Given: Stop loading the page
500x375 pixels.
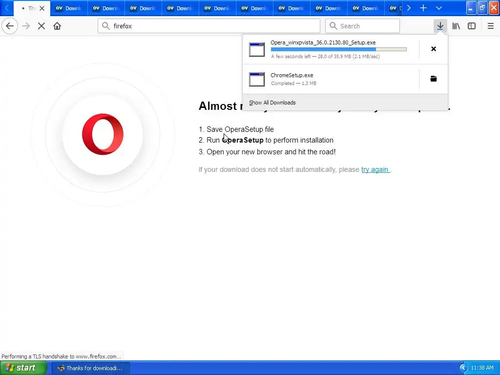Looking at the screenshot, I should click(42, 26).
